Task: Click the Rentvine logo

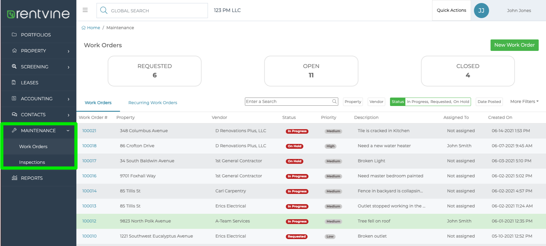Action: click(x=38, y=14)
